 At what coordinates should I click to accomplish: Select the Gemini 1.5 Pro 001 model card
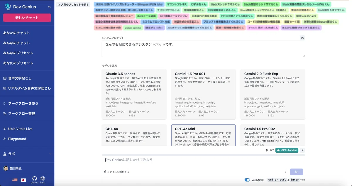[203, 94]
